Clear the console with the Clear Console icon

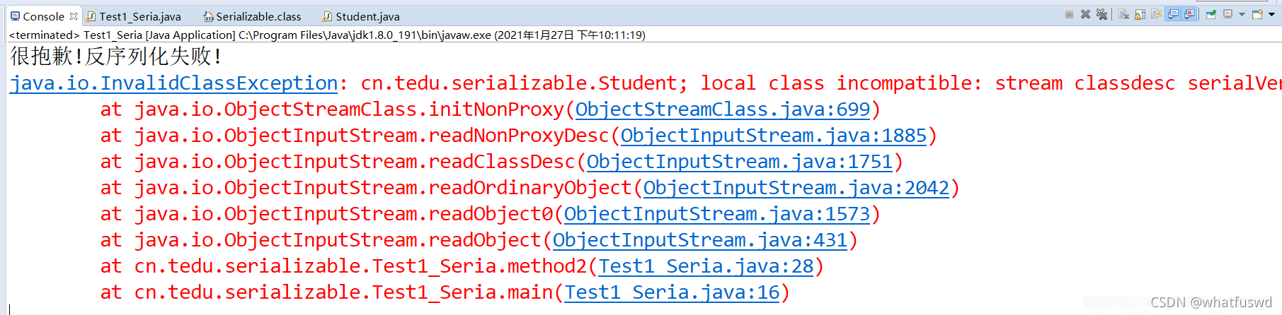pos(1123,14)
